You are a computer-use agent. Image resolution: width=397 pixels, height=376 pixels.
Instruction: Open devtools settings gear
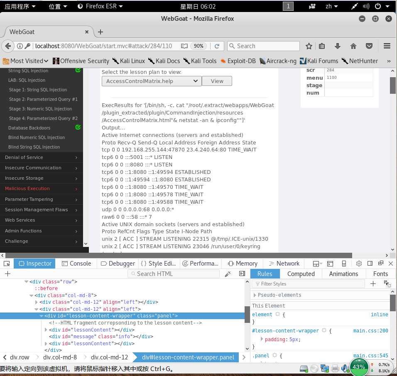click(359, 264)
